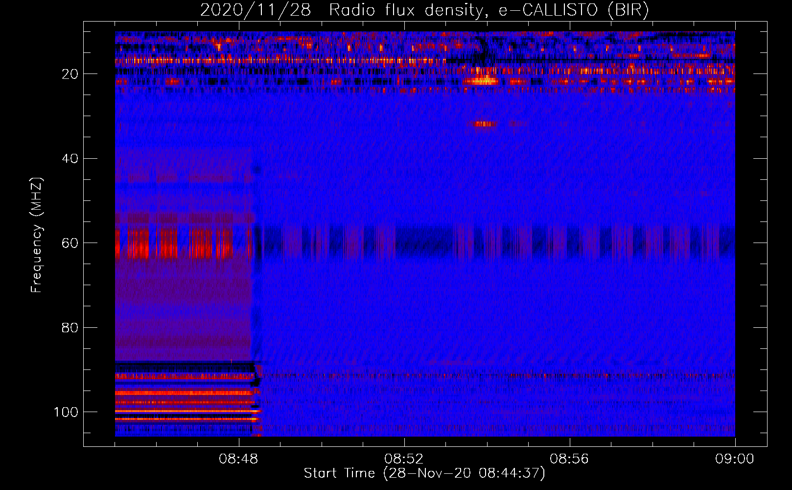Image resolution: width=792 pixels, height=490 pixels.
Task: Click the 08:56 time tick label
Action: [569, 459]
